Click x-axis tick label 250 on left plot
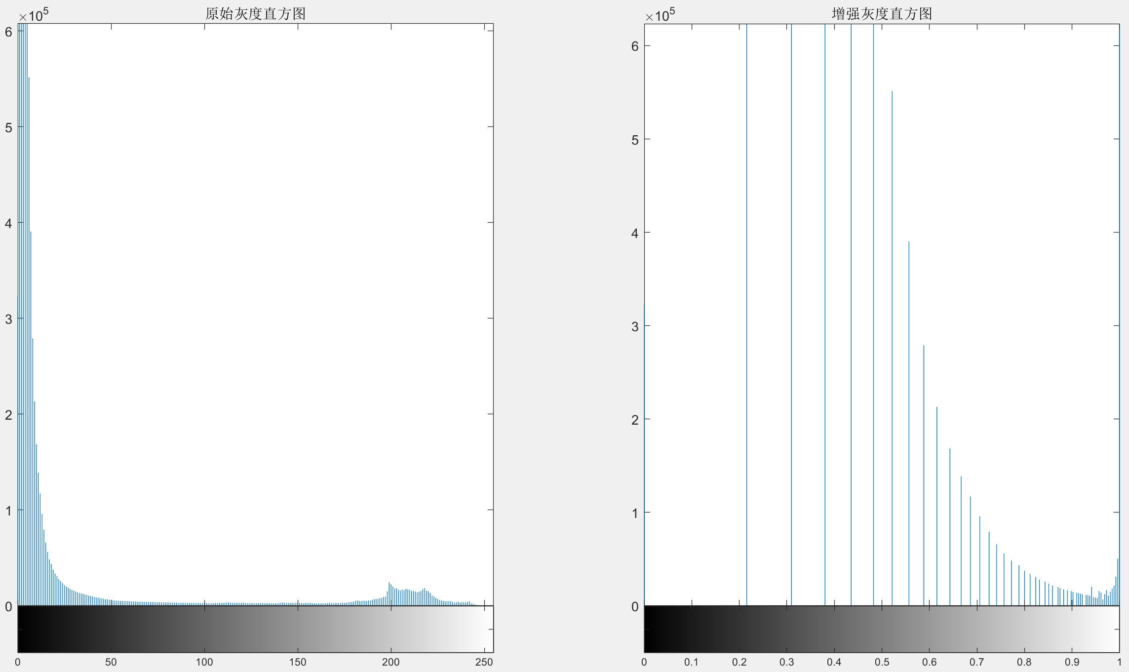The width and height of the screenshot is (1129, 672). (484, 662)
